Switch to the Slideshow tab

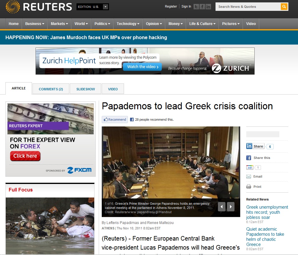(x=85, y=89)
